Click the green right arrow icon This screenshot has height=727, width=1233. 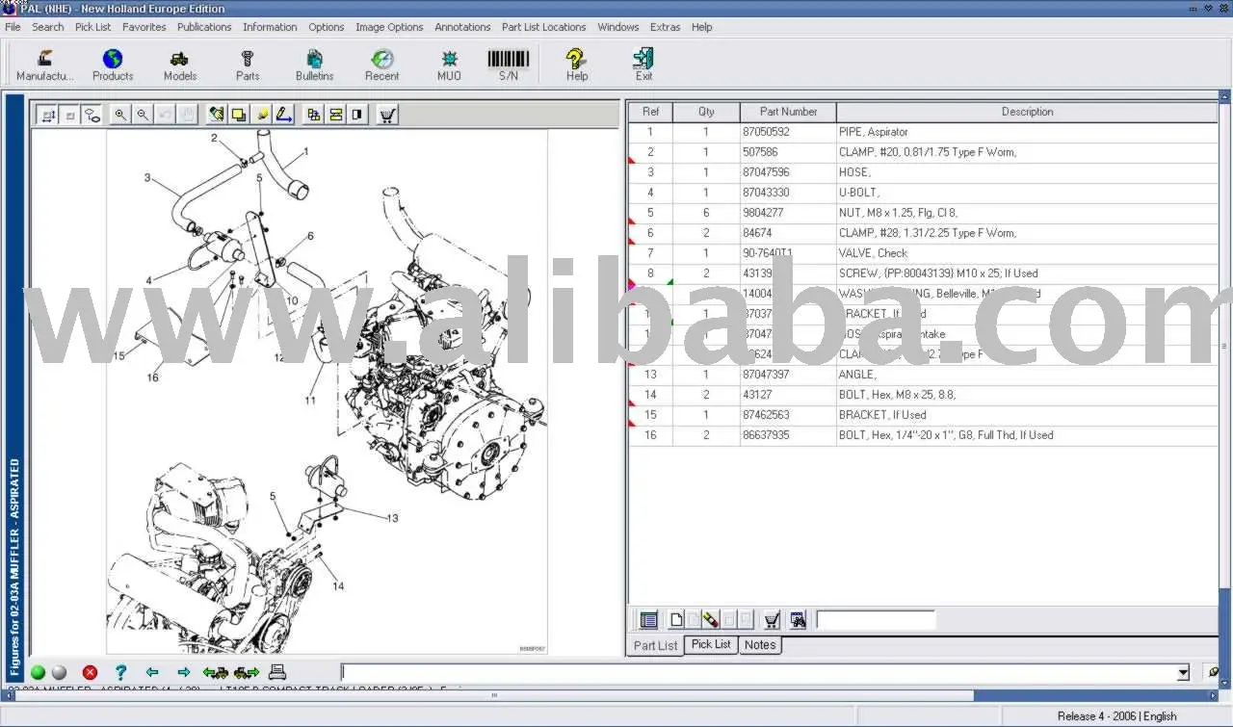click(183, 672)
